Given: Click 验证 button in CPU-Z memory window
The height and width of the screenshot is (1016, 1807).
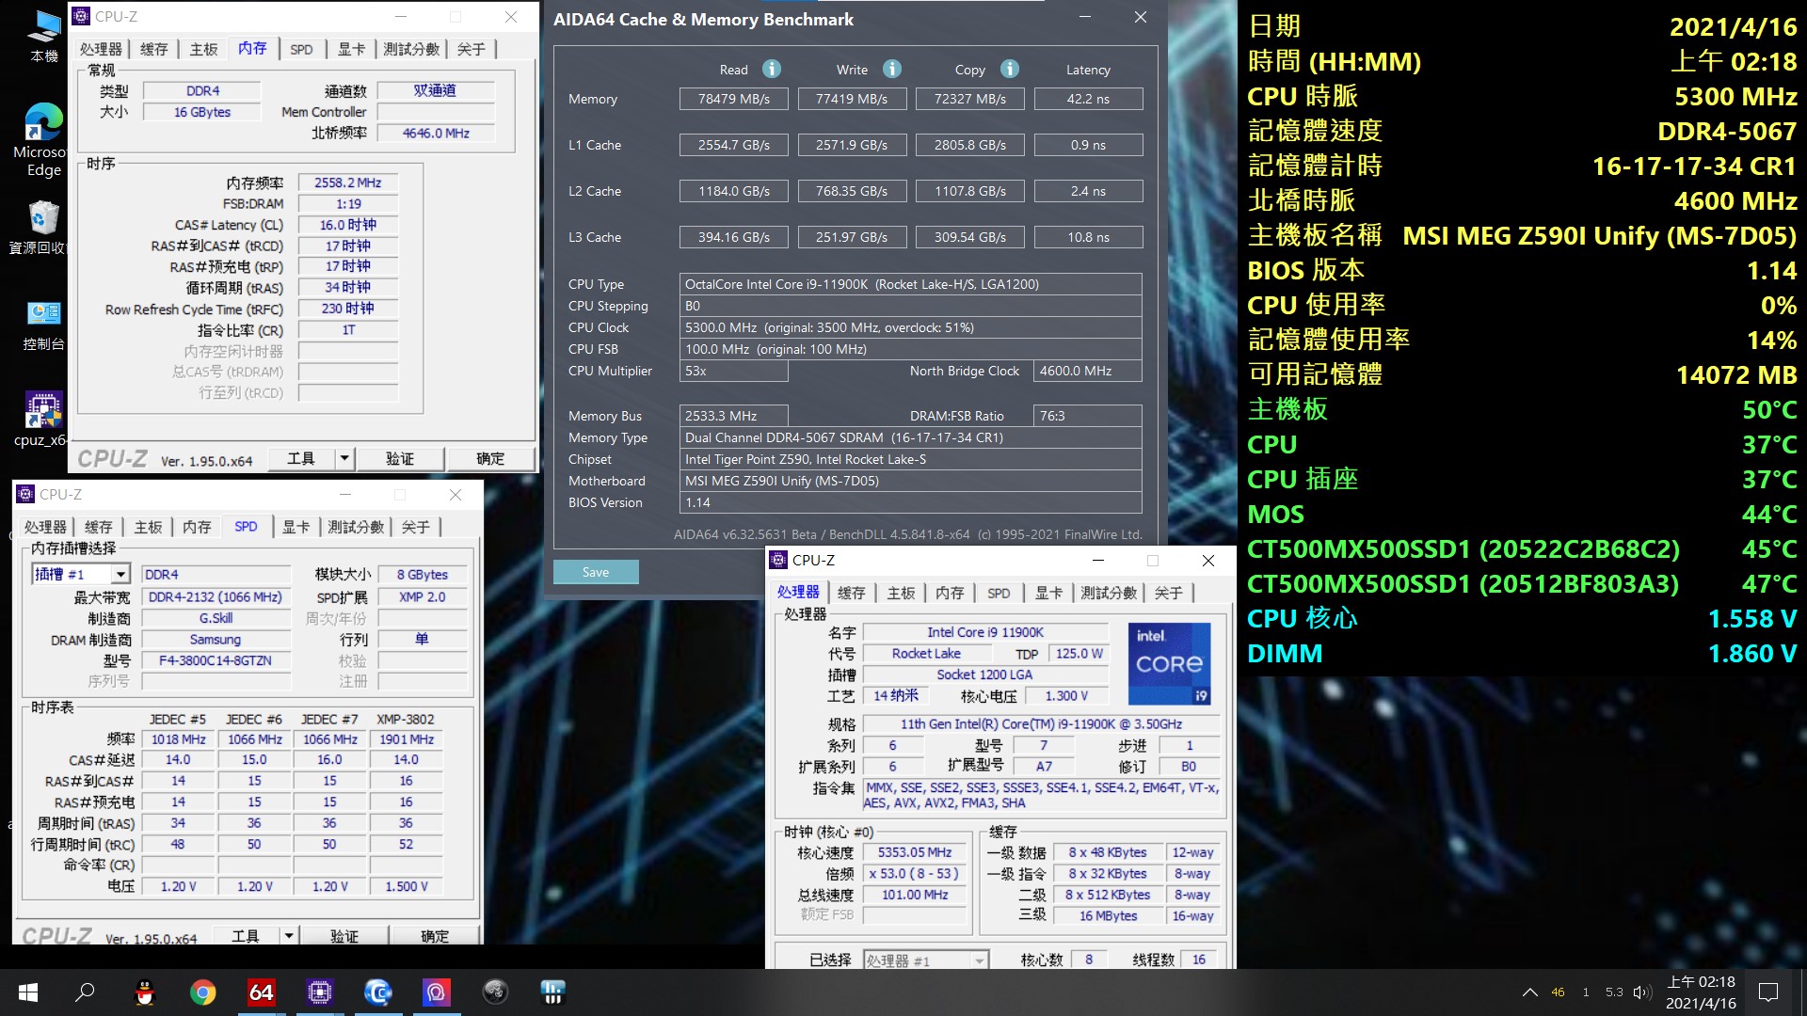Looking at the screenshot, I should point(400,459).
